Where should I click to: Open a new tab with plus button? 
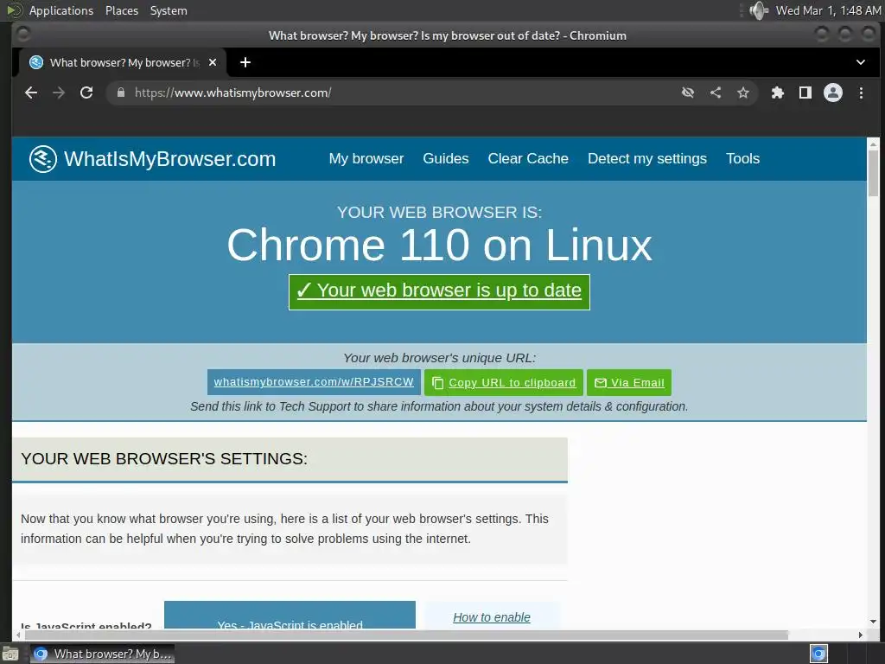tap(245, 62)
